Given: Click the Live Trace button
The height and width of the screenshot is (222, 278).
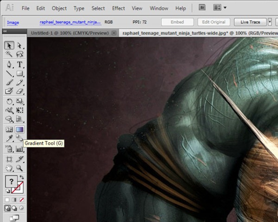Looking at the screenshot, I should pos(250,22).
